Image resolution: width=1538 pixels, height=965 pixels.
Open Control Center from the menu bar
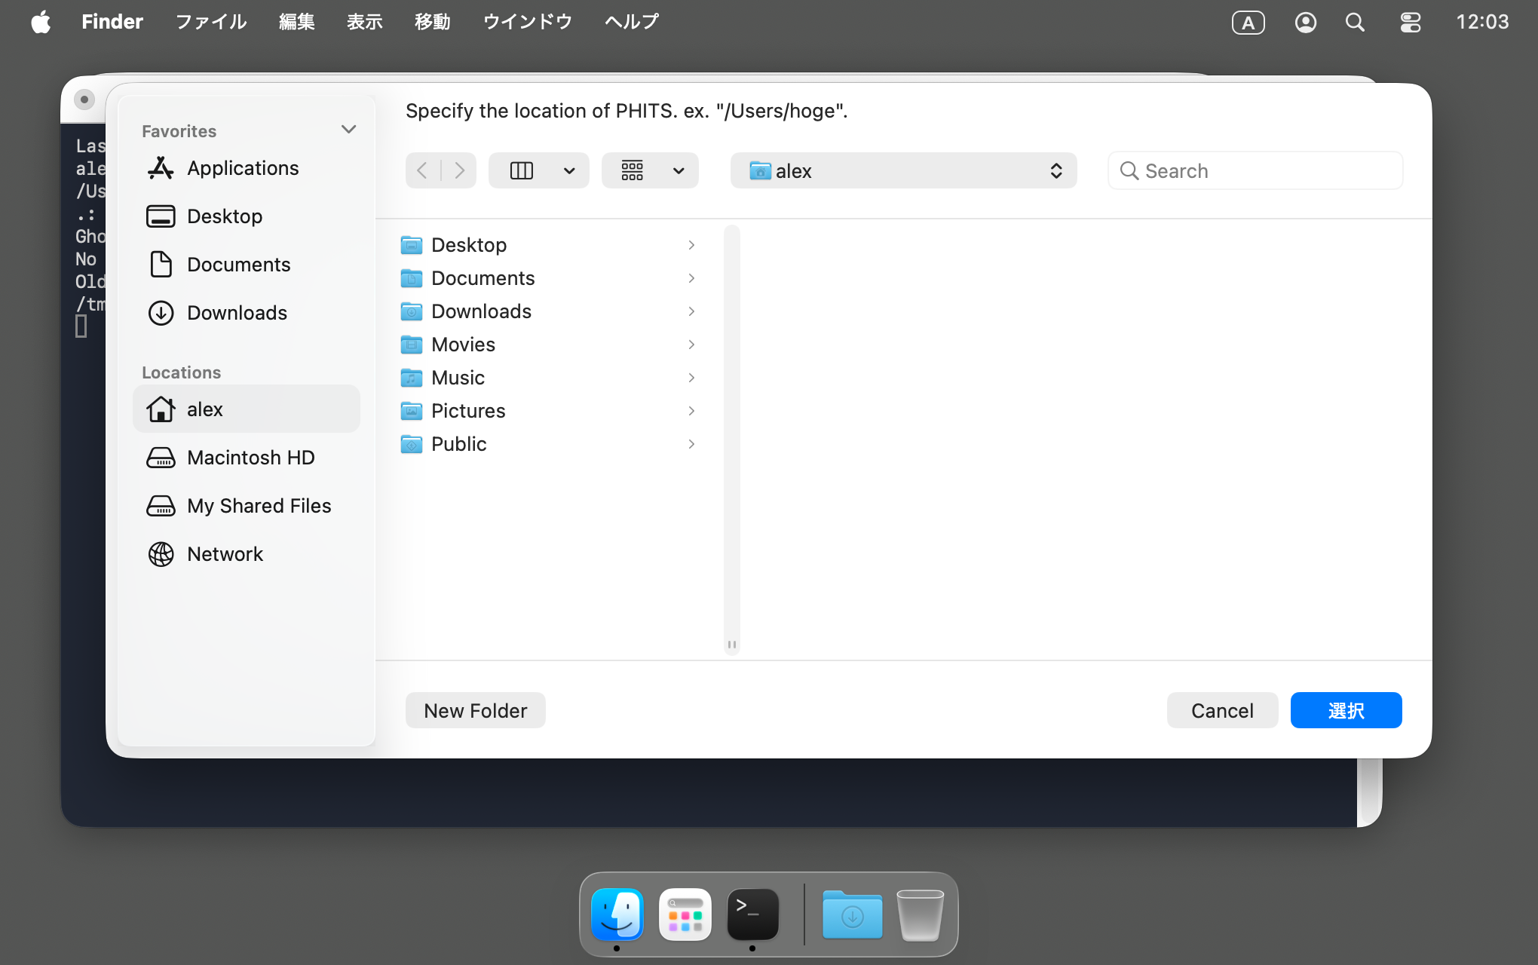tap(1410, 22)
